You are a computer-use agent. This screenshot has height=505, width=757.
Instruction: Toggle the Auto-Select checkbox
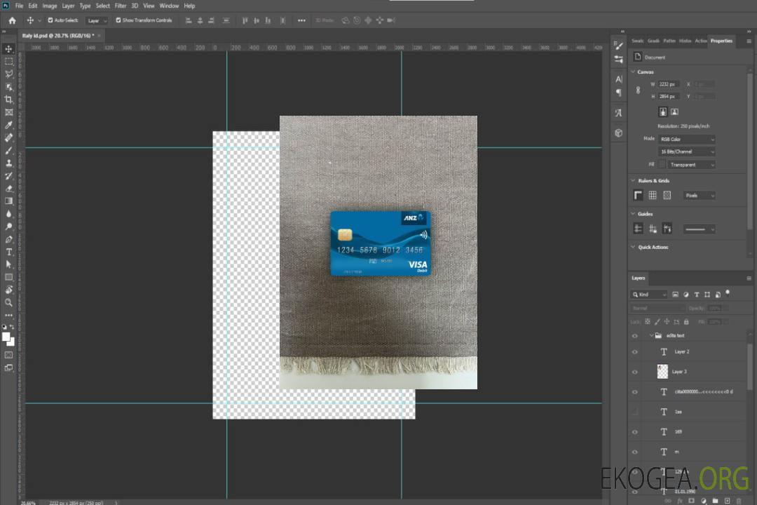coord(50,20)
